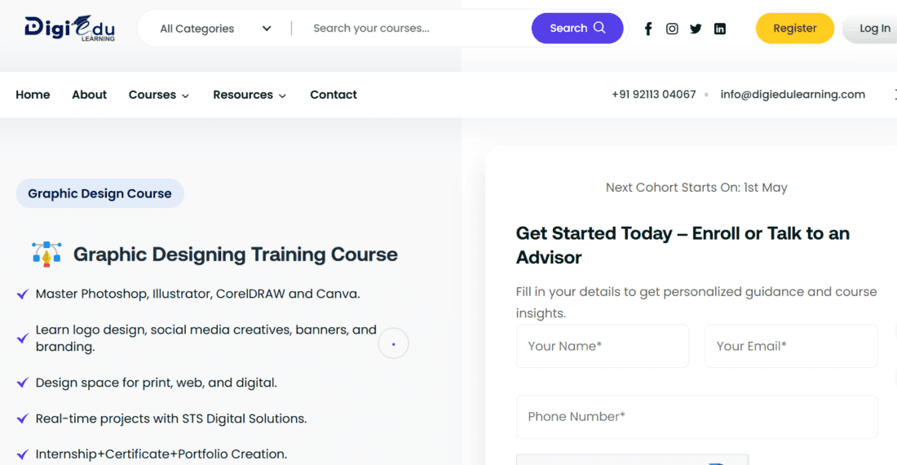The width and height of the screenshot is (897, 465).
Task: Expand the All Categories dropdown
Action: 215,29
